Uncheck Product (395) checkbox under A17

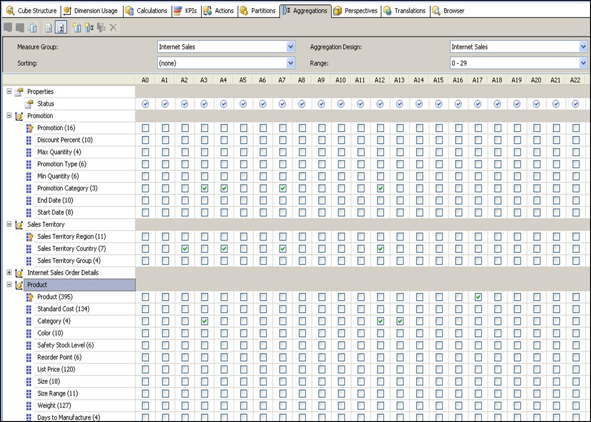[x=478, y=297]
